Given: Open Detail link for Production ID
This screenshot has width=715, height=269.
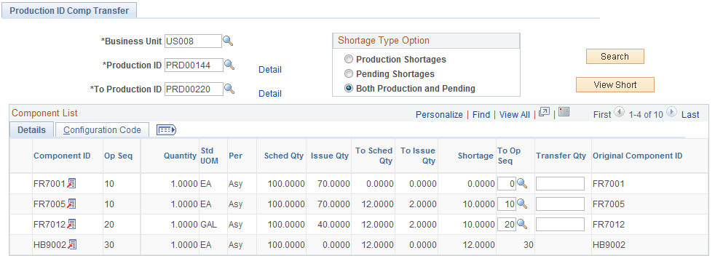Looking at the screenshot, I should click(270, 69).
